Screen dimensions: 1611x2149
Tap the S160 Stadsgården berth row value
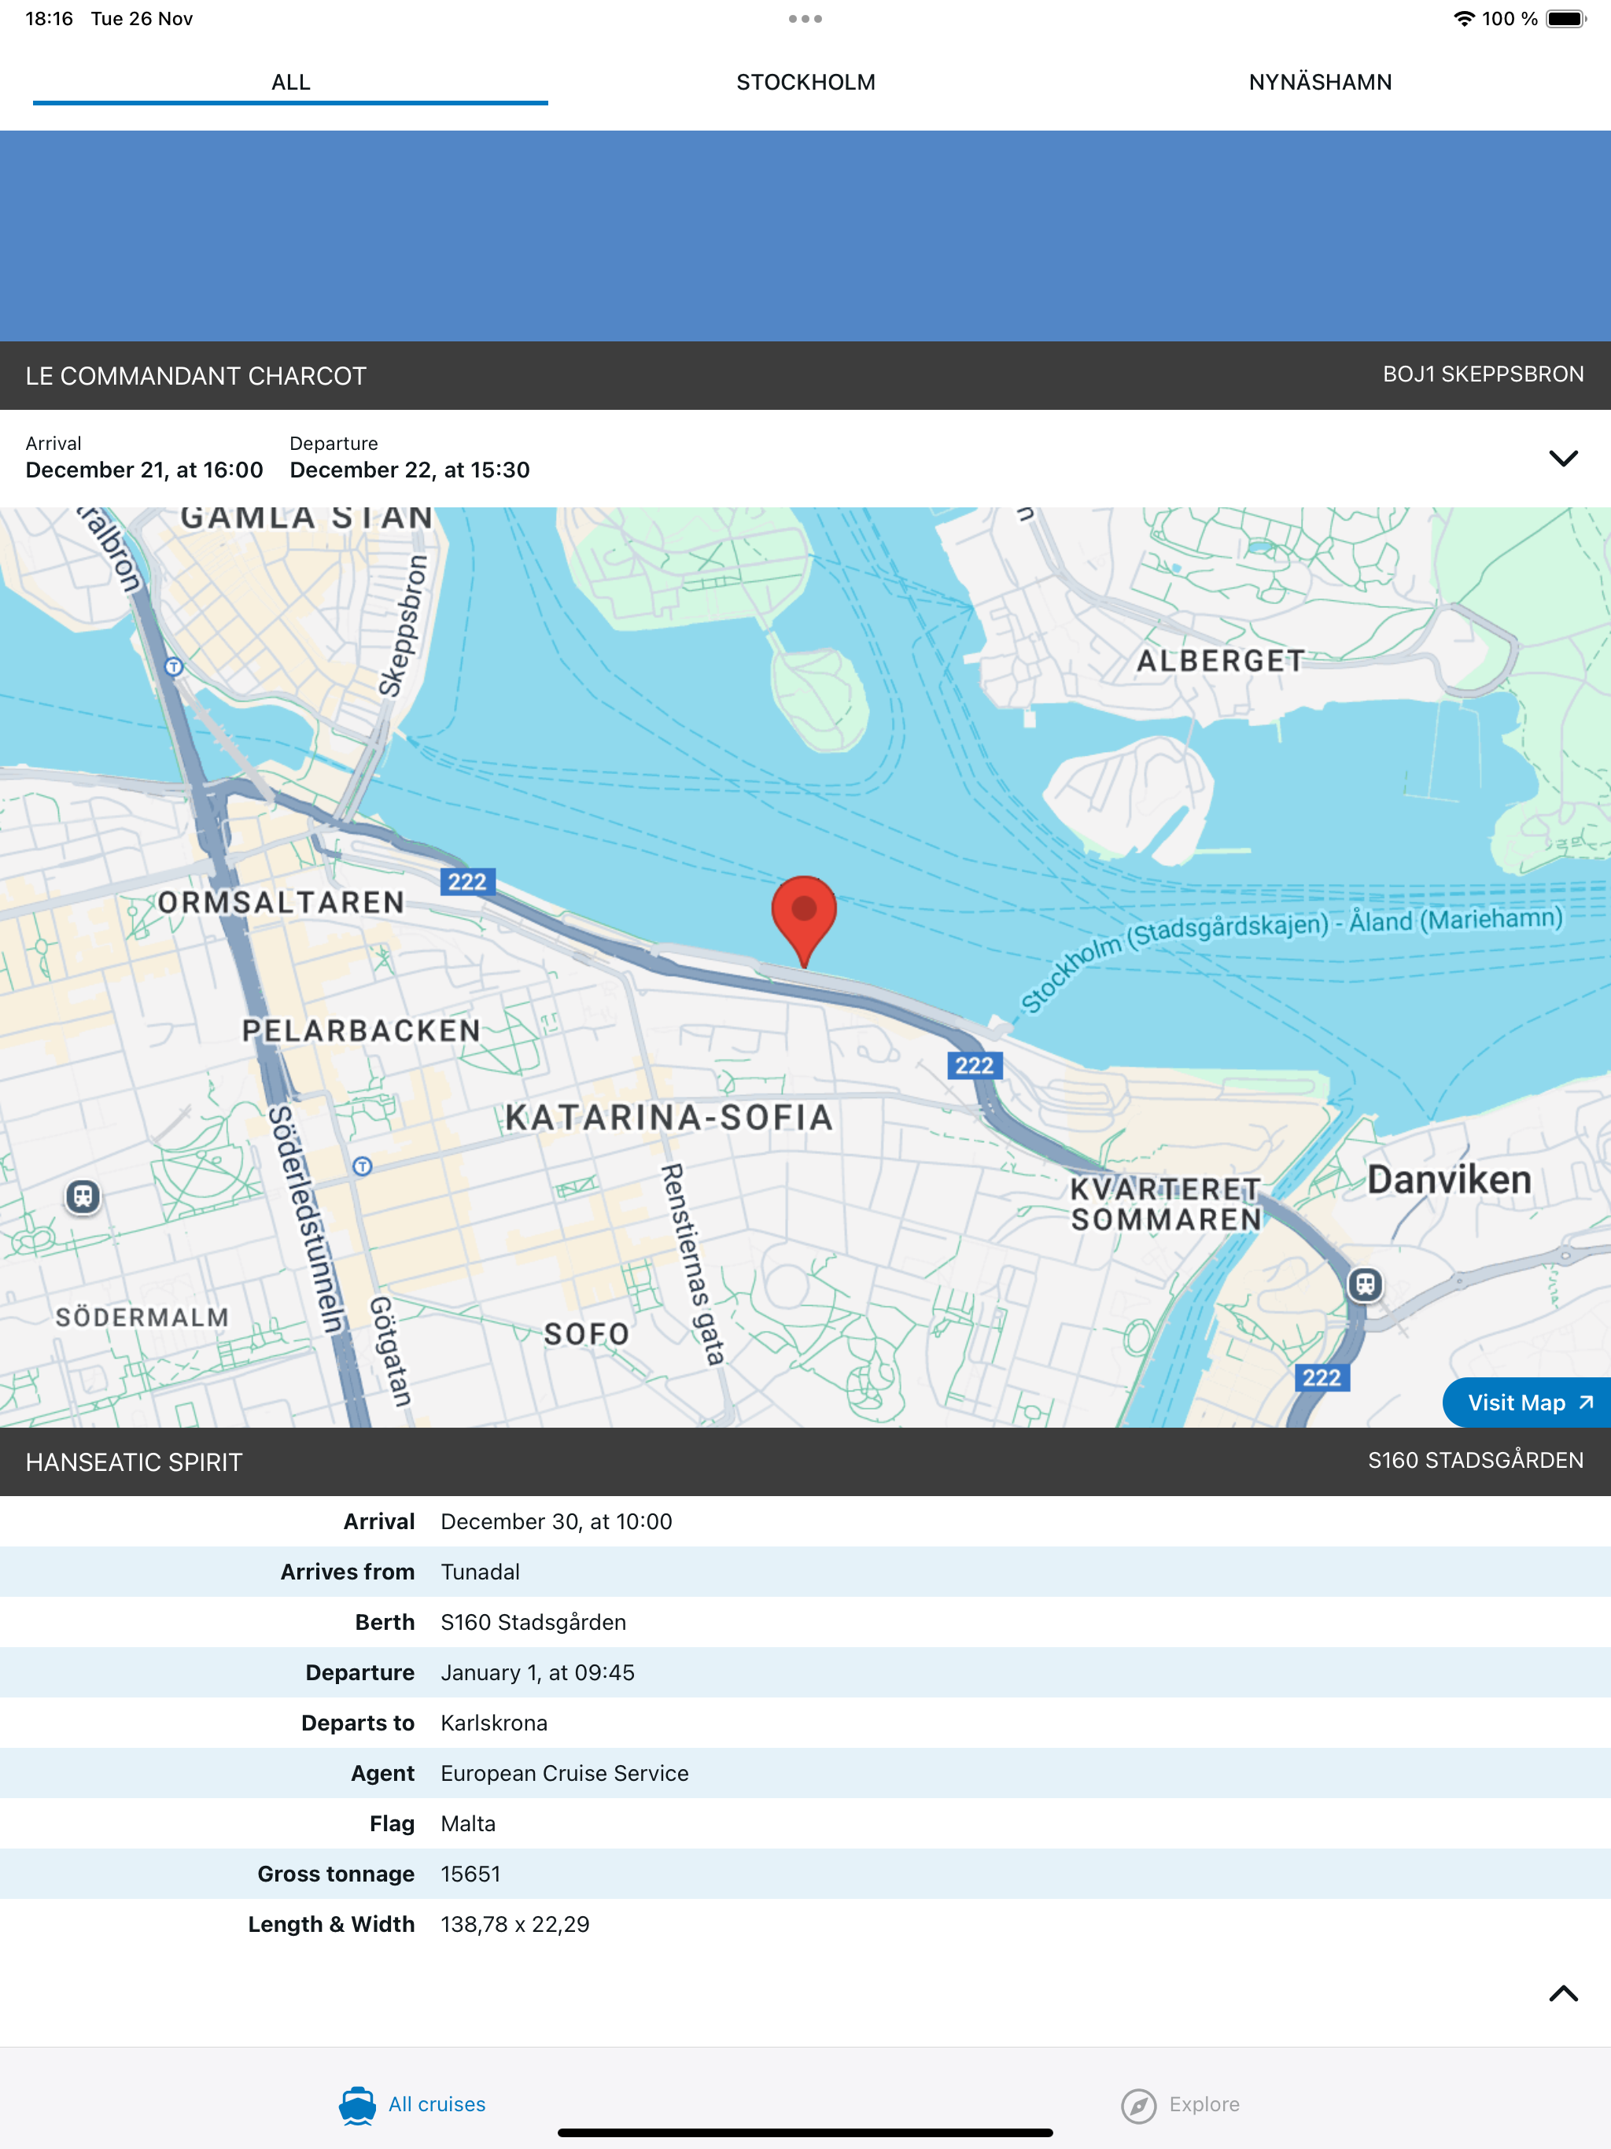(533, 1623)
